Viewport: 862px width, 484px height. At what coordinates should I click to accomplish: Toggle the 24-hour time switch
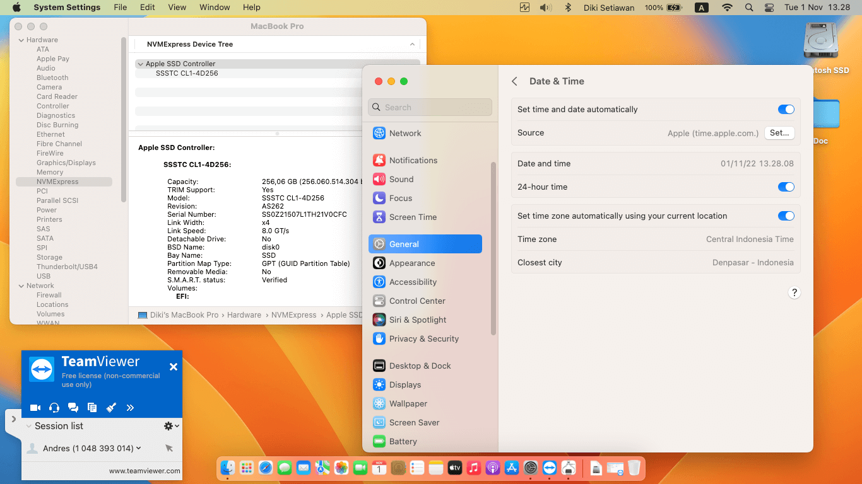coord(786,187)
